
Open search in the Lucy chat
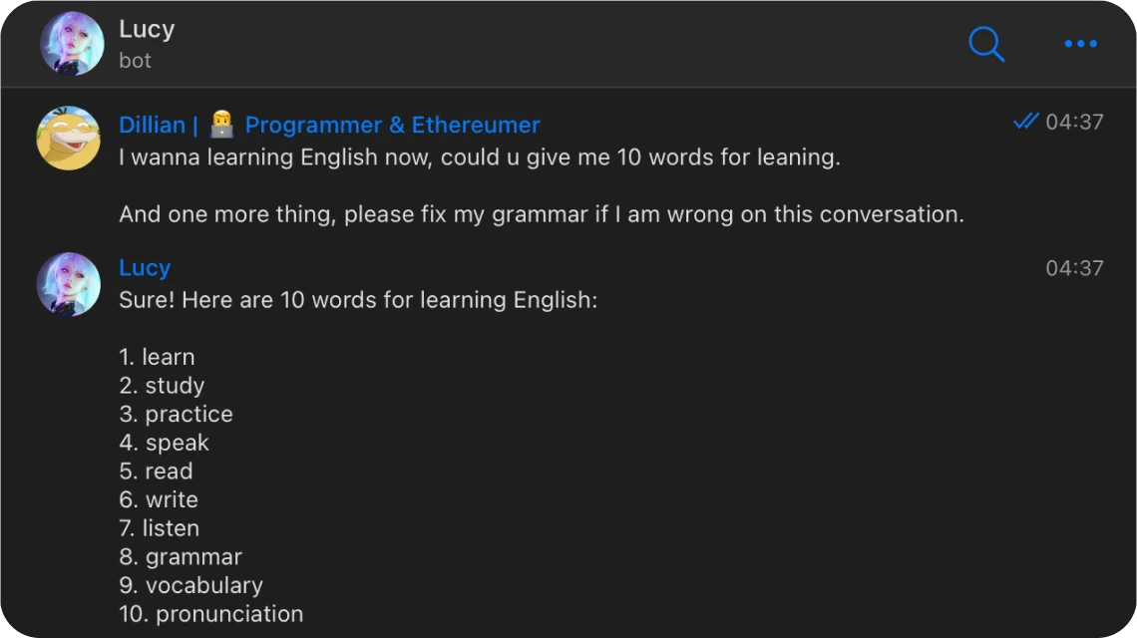985,44
